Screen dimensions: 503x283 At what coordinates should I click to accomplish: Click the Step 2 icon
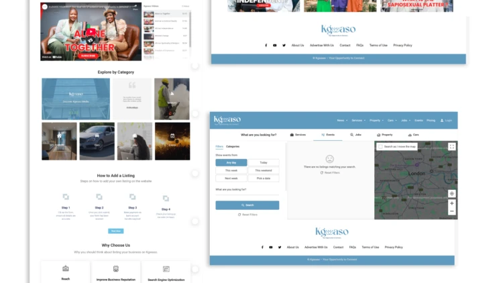[99, 196]
